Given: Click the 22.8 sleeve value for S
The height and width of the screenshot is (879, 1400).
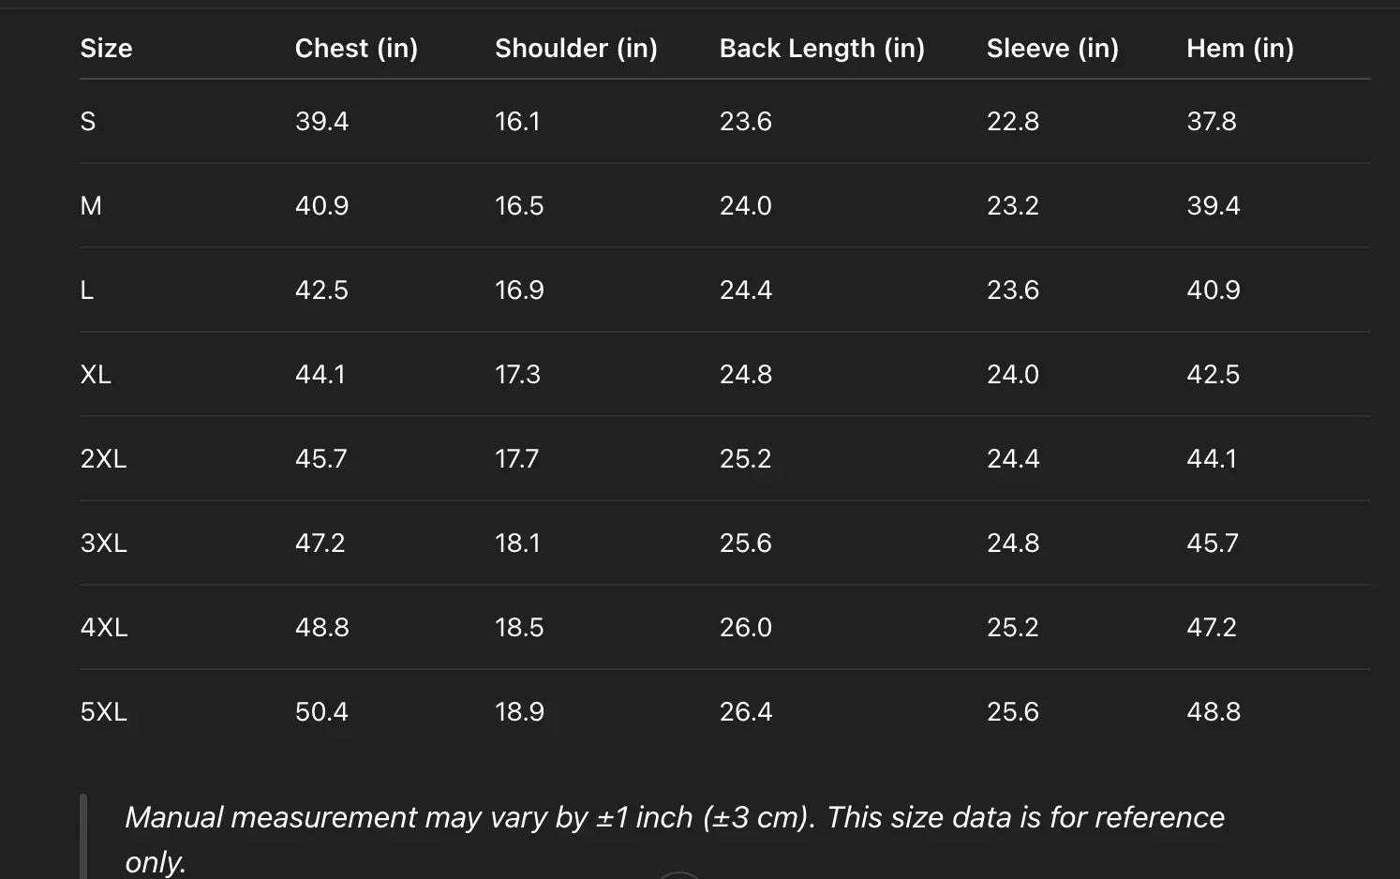Looking at the screenshot, I should point(1012,122).
